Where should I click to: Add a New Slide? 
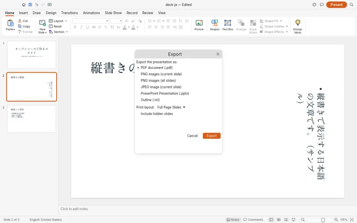(x=42, y=27)
